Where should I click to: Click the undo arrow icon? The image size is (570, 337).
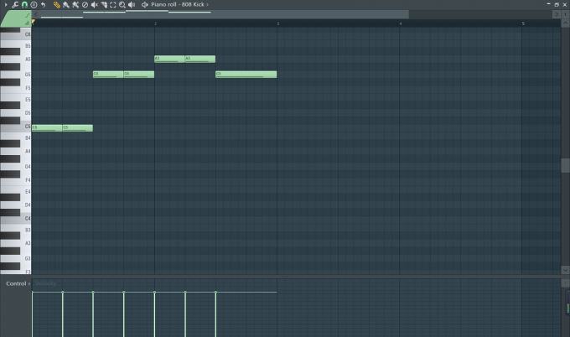point(44,4)
